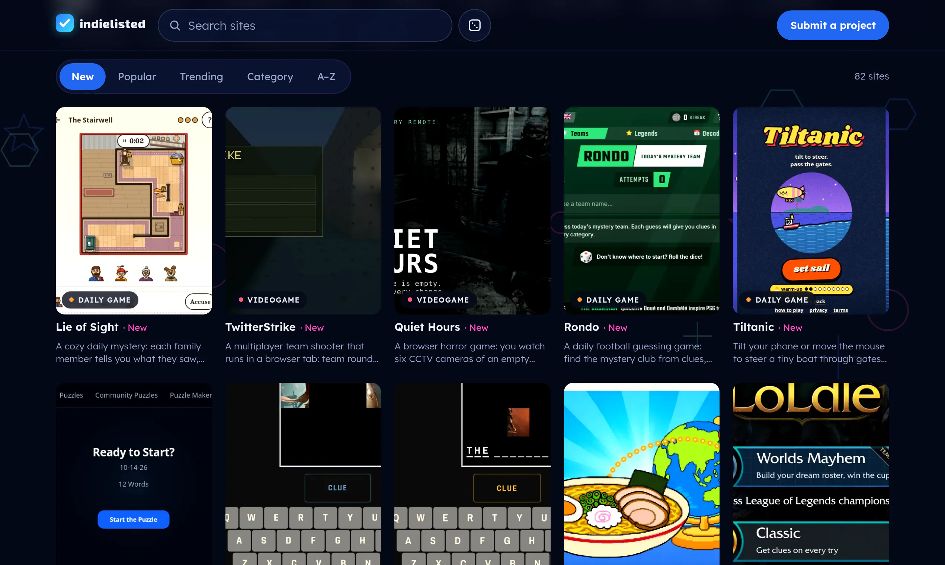The width and height of the screenshot is (945, 565).
Task: Click the '82 sites' count text
Action: click(871, 76)
